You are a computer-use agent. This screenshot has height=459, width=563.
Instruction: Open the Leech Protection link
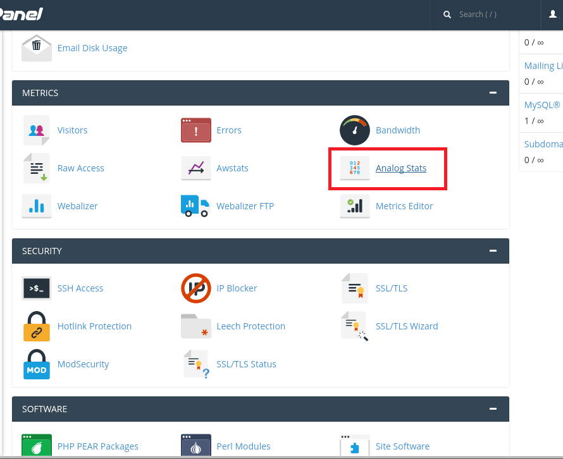tap(251, 326)
